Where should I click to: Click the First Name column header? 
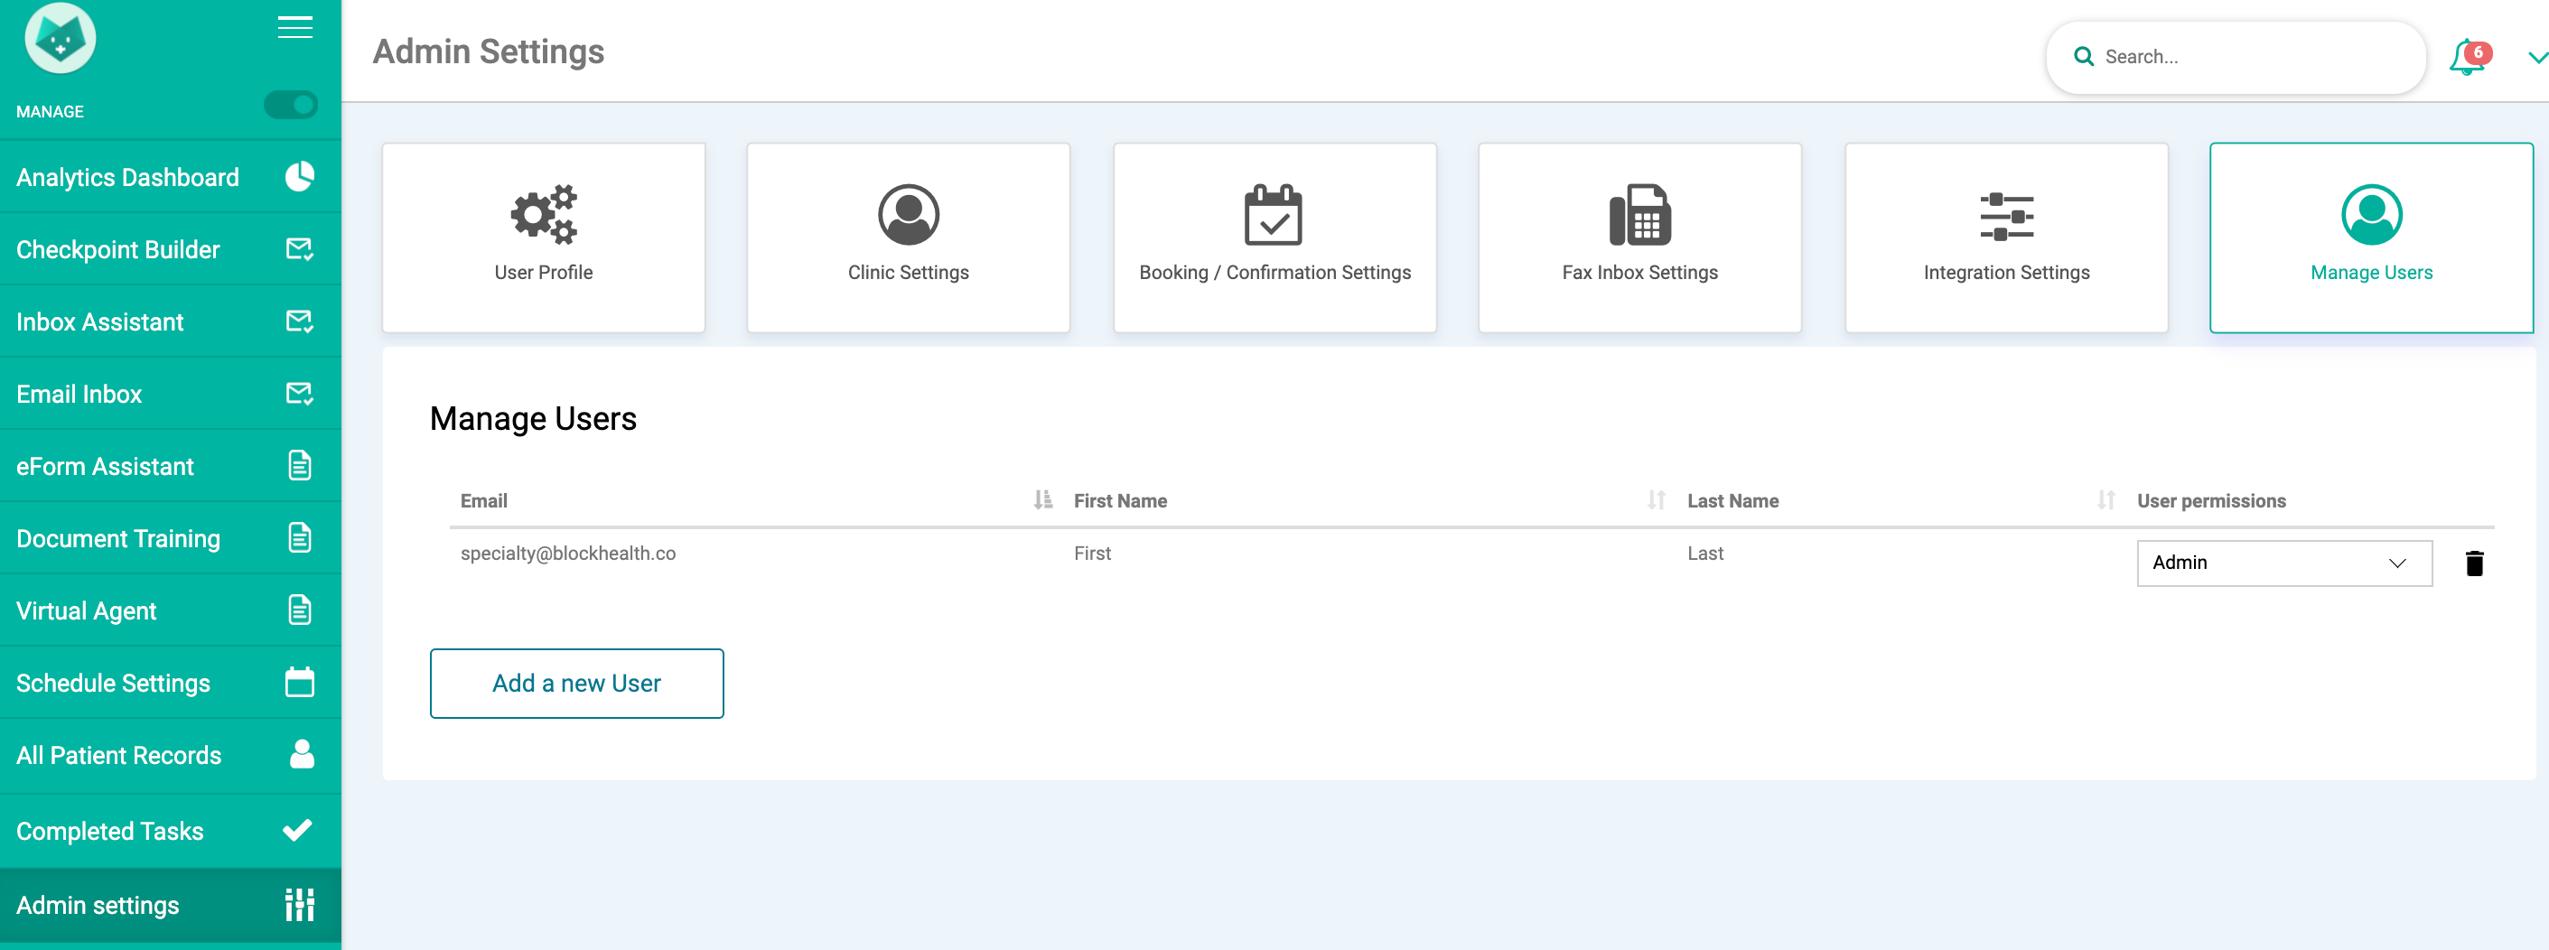[1120, 500]
